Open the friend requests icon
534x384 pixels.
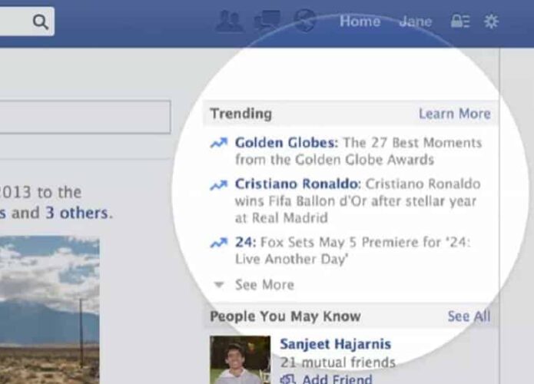coord(230,21)
